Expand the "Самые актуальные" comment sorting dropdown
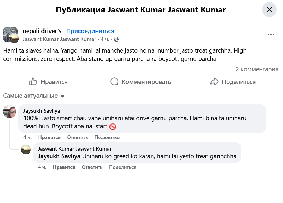Image resolution: width=283 pixels, height=203 pixels. (x=34, y=96)
